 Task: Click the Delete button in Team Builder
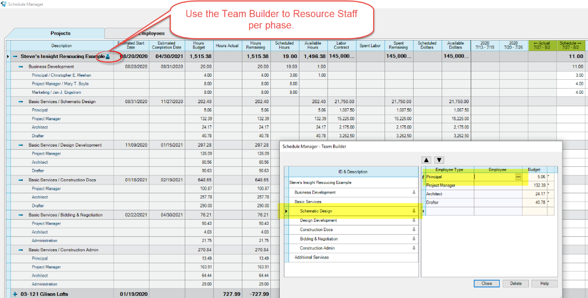tap(515, 283)
